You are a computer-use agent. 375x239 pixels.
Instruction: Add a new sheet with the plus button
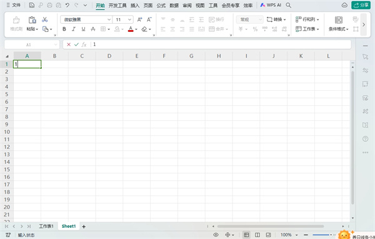tap(84, 226)
